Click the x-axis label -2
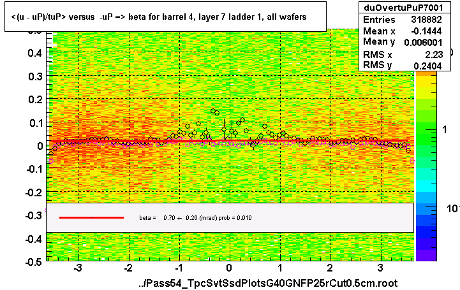Screen dimensions: 460x290 tap(128, 268)
